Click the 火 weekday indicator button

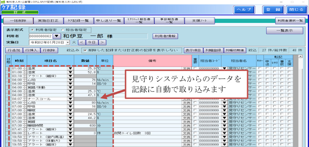pos(74,42)
